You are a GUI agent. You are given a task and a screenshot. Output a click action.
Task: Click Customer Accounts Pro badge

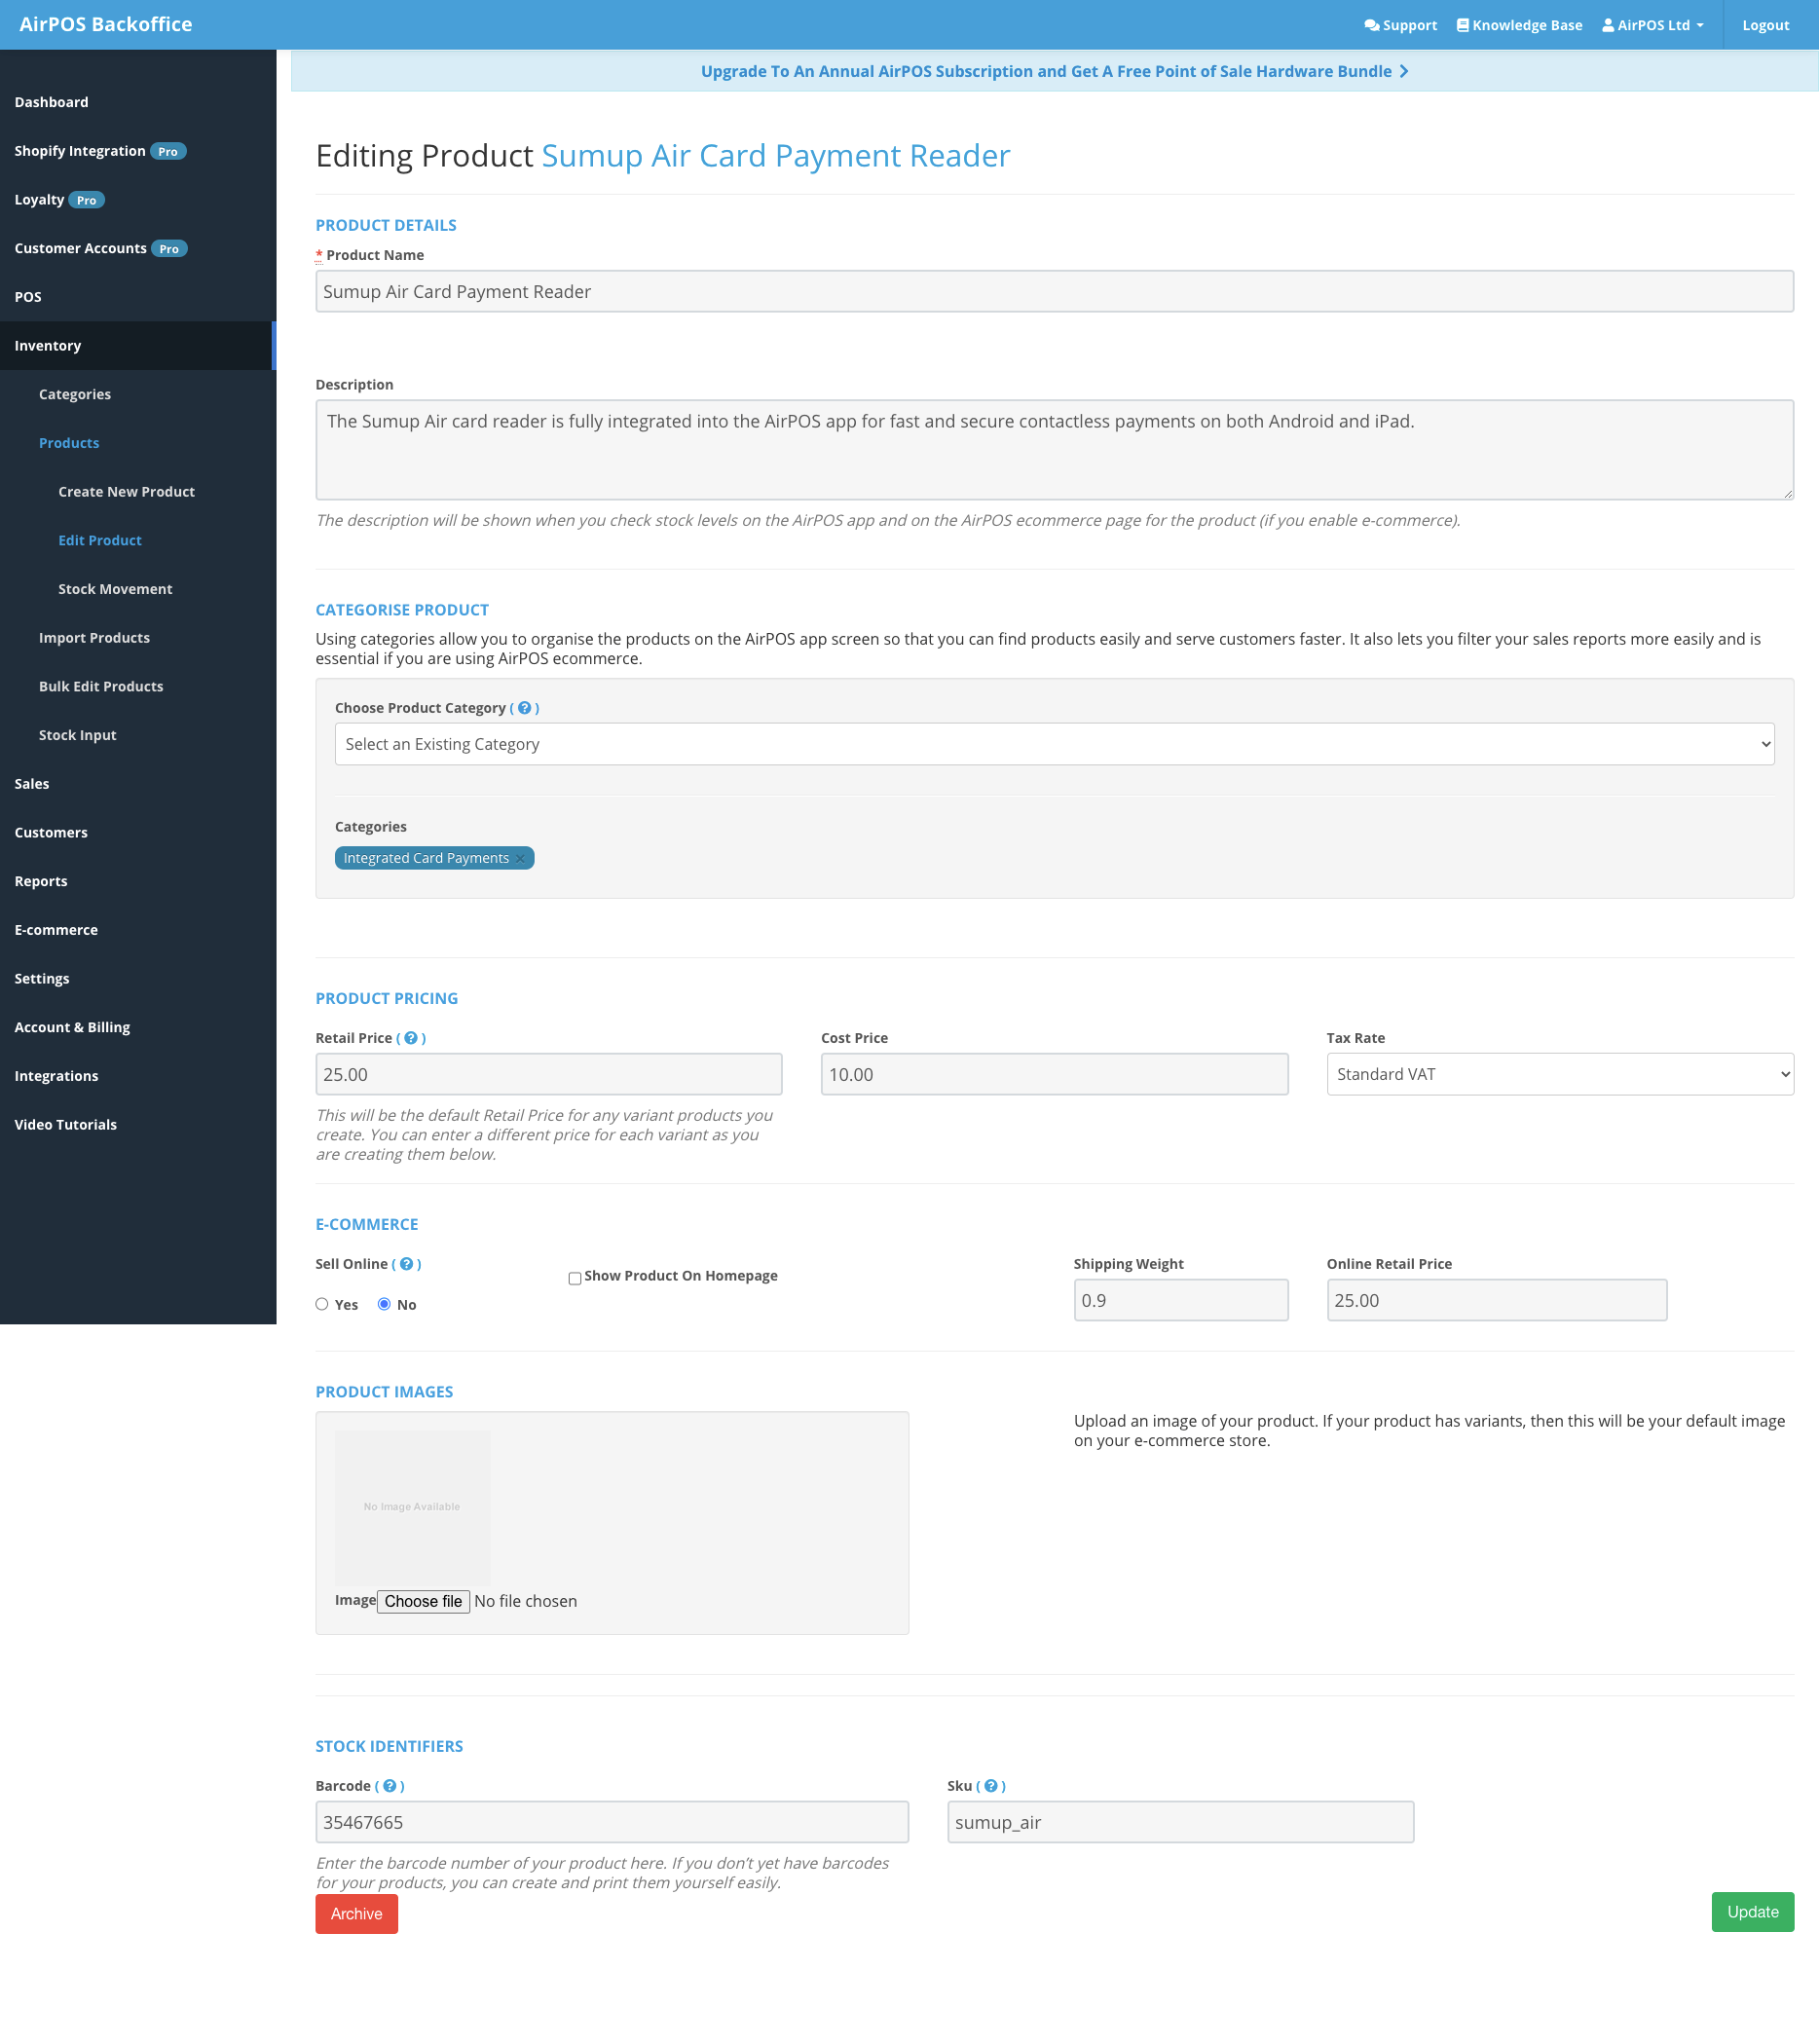(169, 248)
